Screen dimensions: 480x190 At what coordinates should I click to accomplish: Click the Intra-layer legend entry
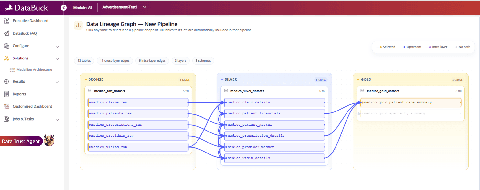pos(436,47)
